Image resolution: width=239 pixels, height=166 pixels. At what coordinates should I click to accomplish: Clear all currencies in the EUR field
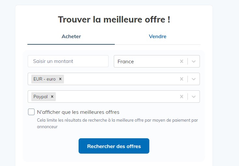182,79
